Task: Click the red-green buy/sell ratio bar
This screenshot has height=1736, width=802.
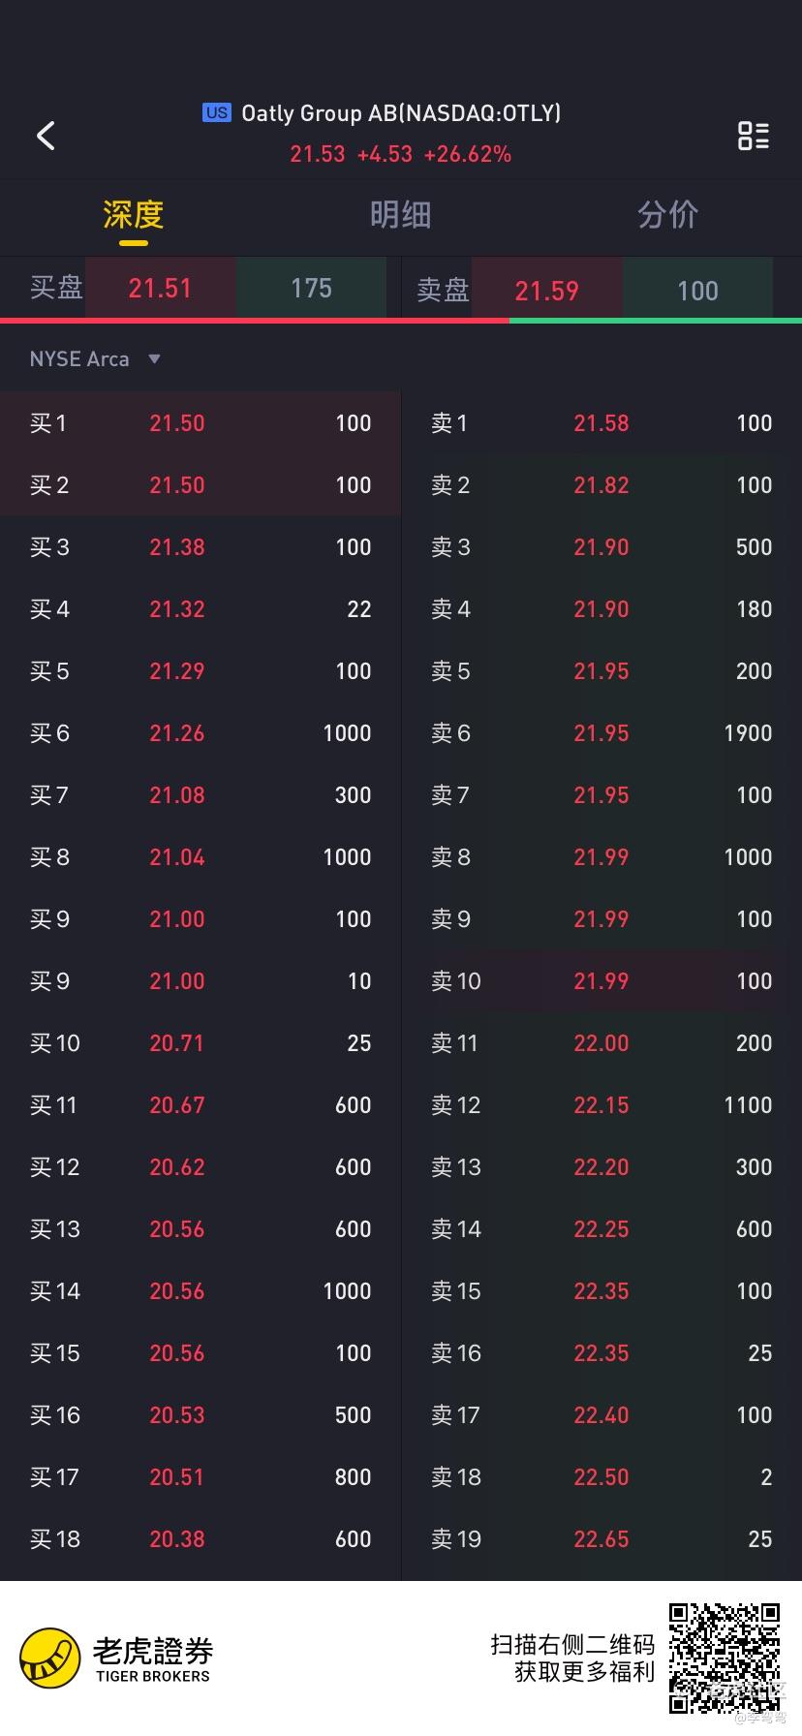Action: [x=401, y=320]
